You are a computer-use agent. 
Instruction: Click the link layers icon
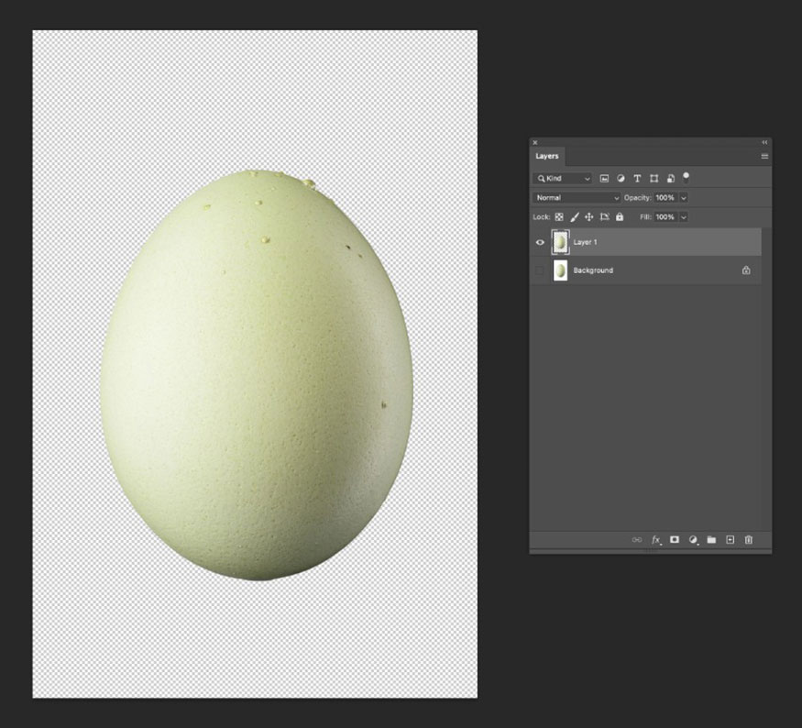click(637, 540)
